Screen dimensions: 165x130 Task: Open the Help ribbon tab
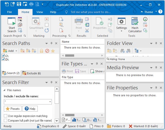[53, 12]
